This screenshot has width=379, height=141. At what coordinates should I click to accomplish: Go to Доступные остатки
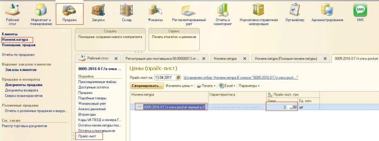click(x=93, y=87)
